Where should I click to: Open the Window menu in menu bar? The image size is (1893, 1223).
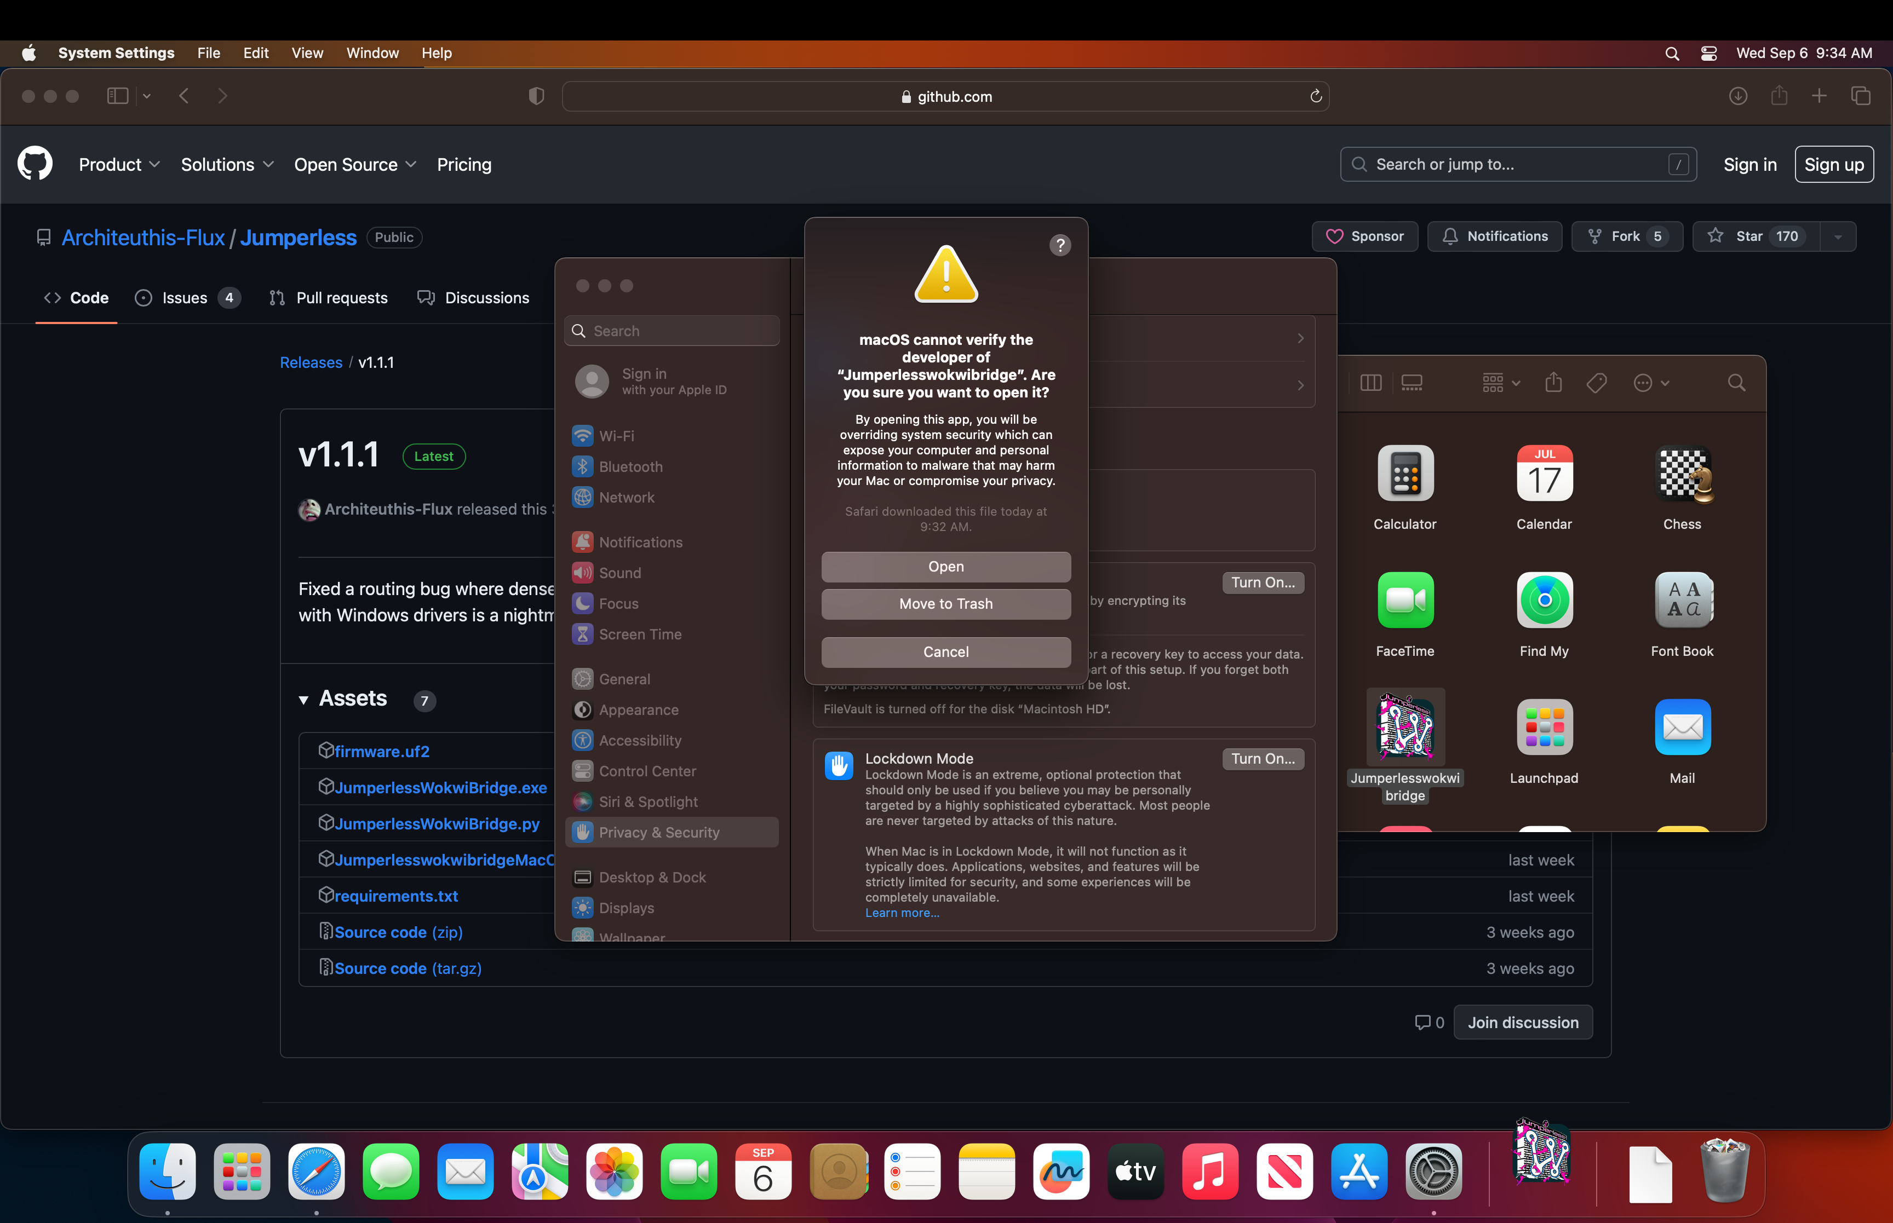tap(372, 53)
